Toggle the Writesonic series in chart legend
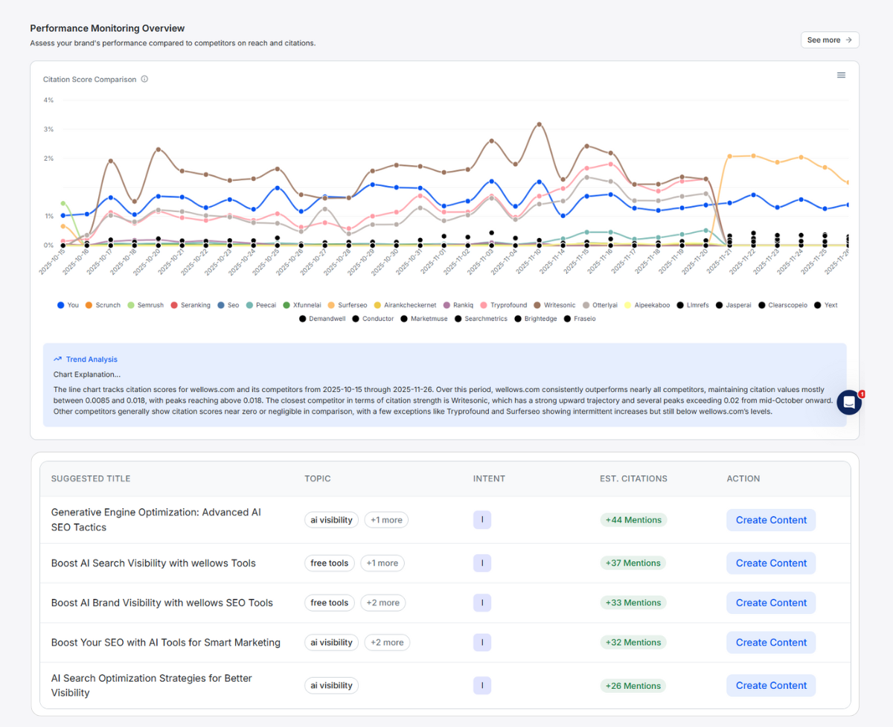 (x=559, y=305)
